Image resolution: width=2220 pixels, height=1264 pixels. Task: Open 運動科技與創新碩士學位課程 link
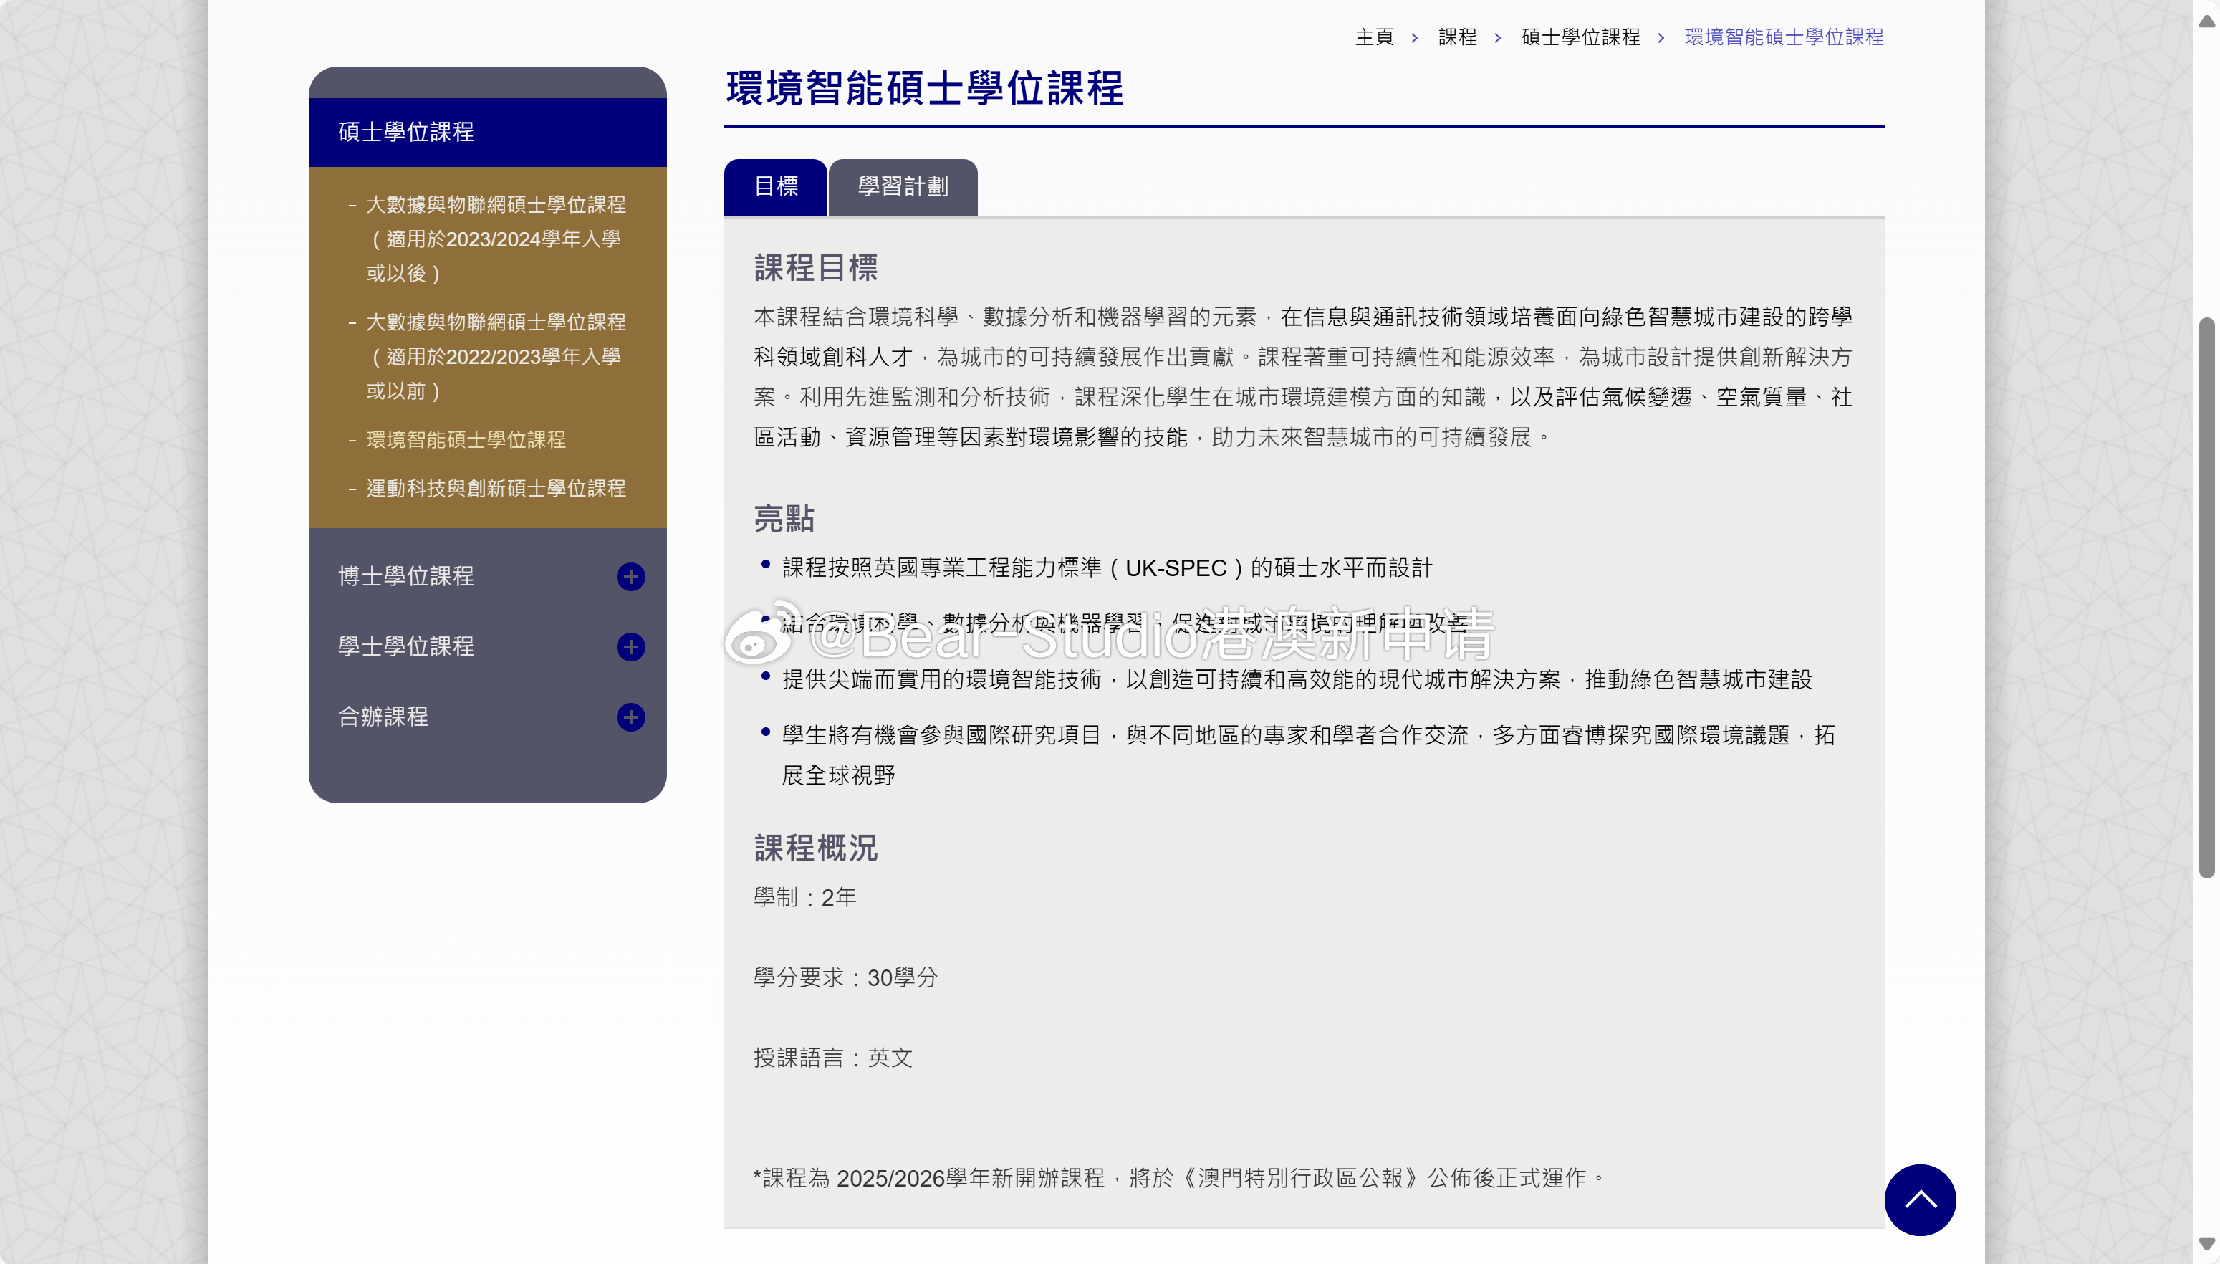tap(496, 488)
